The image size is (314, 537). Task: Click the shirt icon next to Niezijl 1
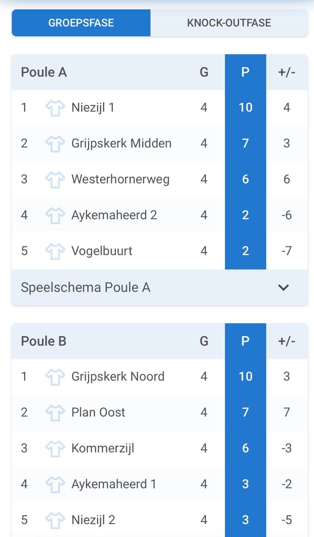pyautogui.click(x=55, y=108)
